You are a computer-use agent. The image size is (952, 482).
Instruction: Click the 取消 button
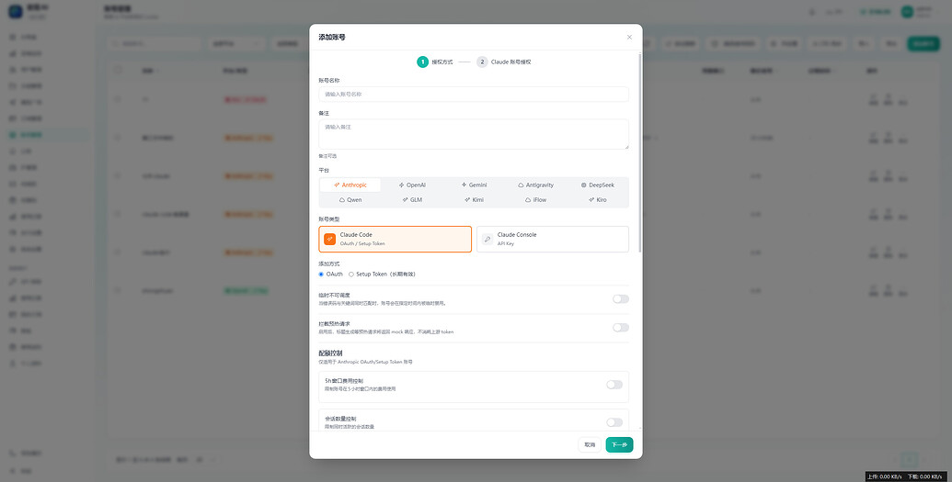pos(590,444)
